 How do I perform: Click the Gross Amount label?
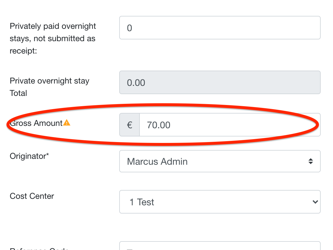click(x=36, y=123)
